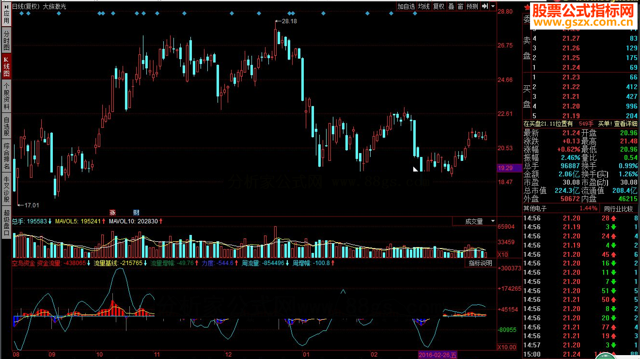Click the 叠 overlay button
The height and width of the screenshot is (359, 640).
click(x=451, y=6)
